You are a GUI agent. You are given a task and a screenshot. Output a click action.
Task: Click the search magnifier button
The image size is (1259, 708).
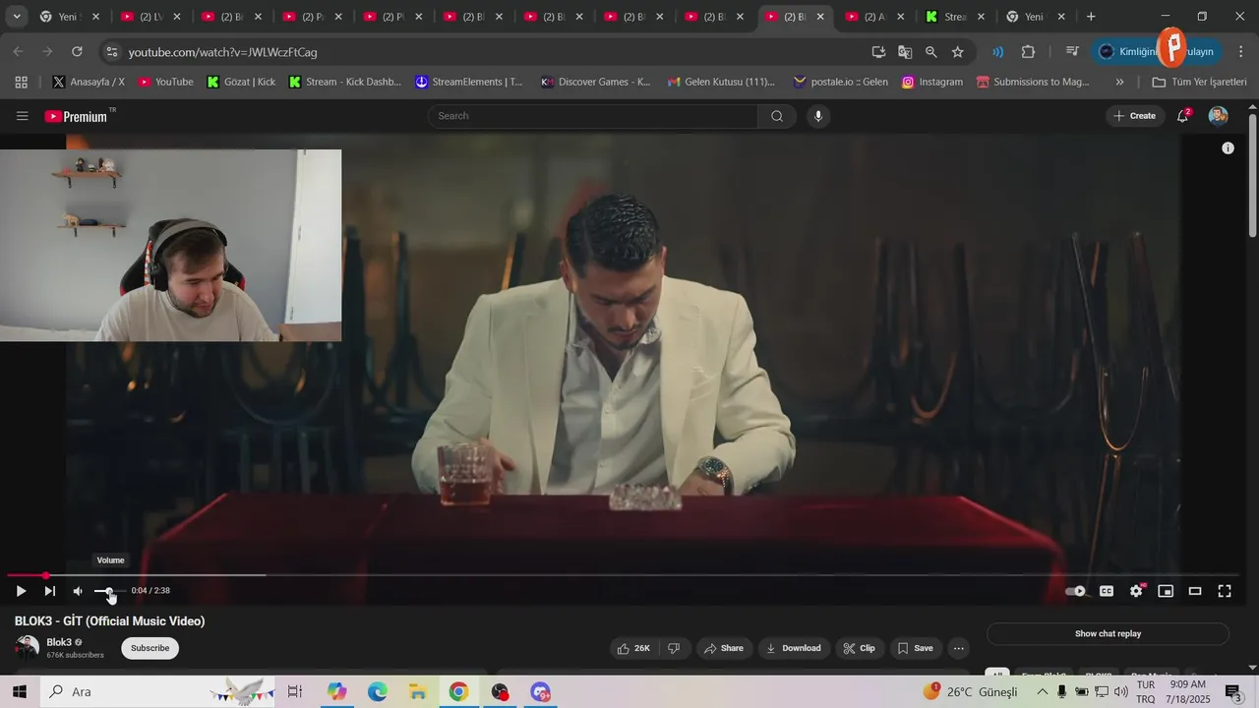[777, 116]
